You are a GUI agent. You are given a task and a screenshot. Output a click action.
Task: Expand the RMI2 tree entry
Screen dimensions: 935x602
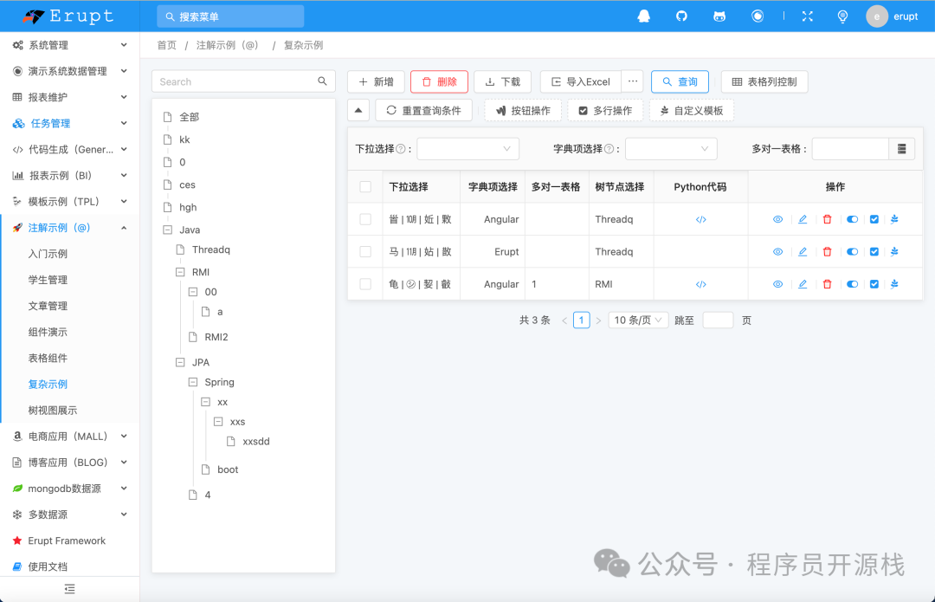pyautogui.click(x=215, y=336)
